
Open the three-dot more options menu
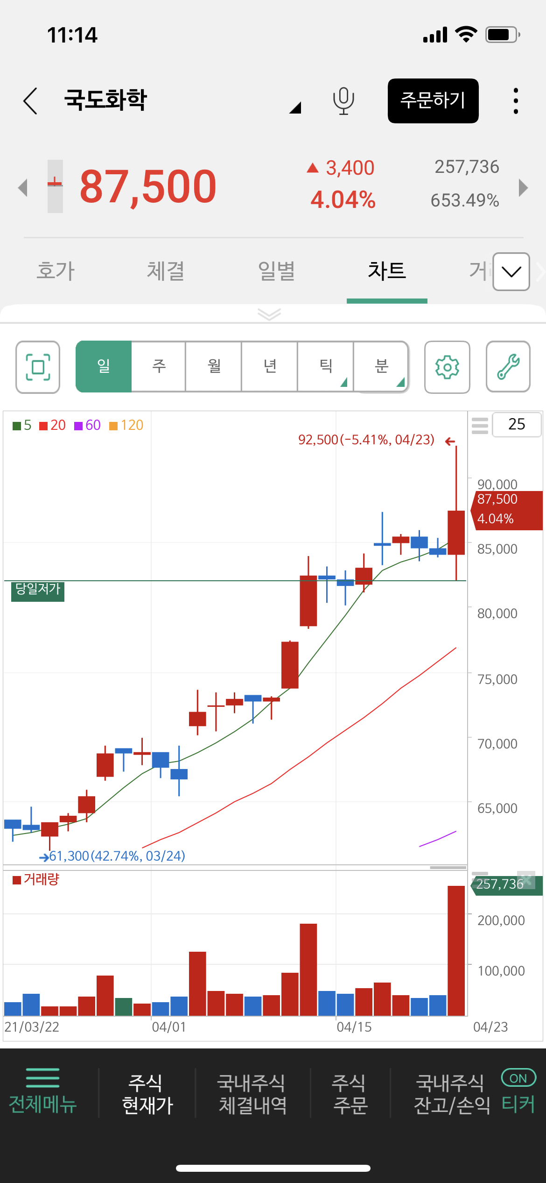516,101
